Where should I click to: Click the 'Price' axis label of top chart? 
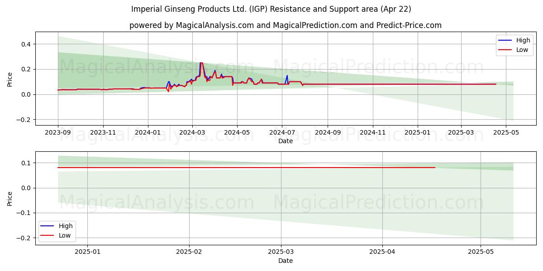pyautogui.click(x=10, y=79)
